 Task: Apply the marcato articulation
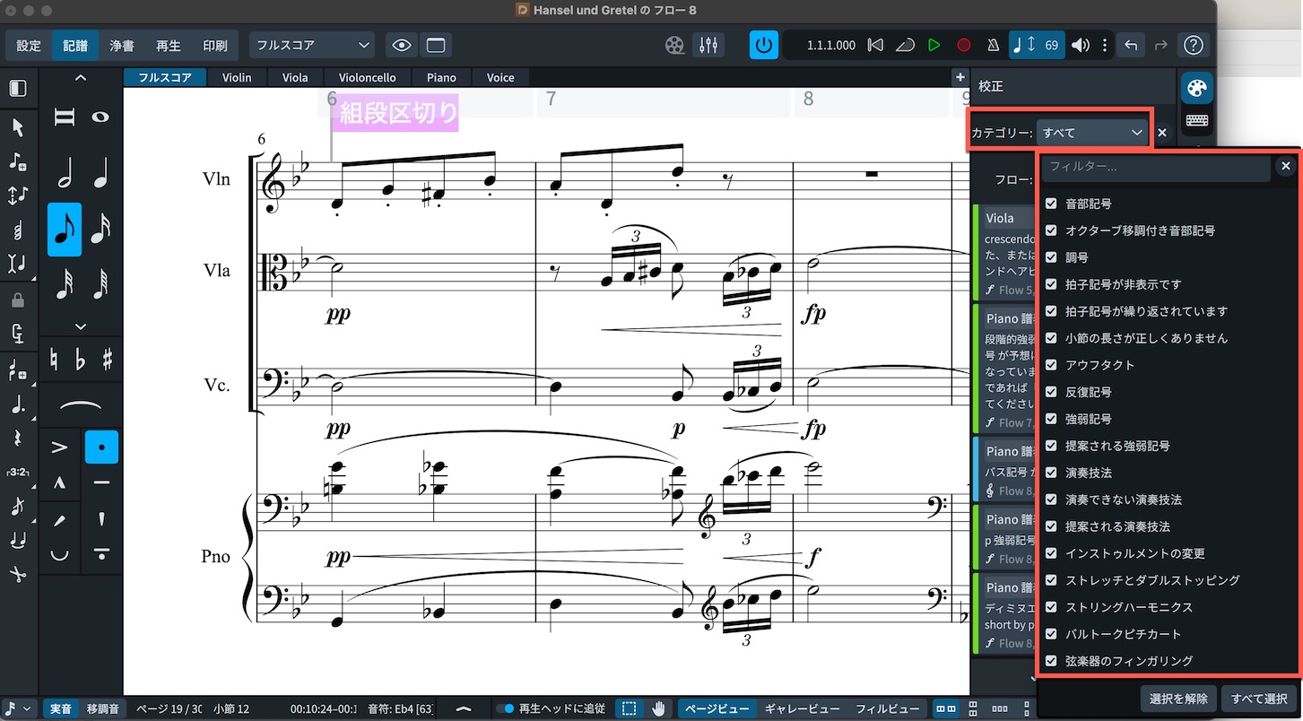(60, 482)
